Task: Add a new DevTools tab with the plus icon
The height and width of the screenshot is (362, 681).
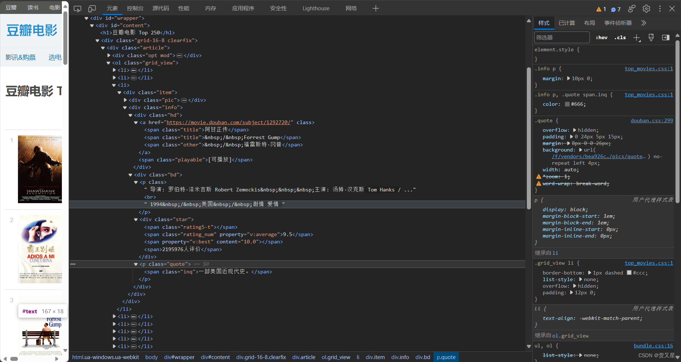Action: click(x=376, y=8)
